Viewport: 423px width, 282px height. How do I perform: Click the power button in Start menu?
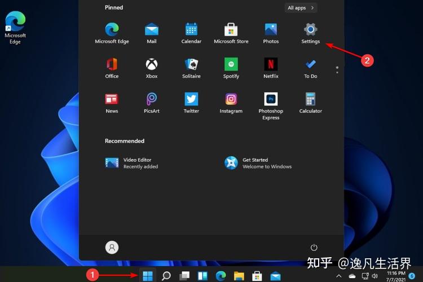click(x=314, y=247)
